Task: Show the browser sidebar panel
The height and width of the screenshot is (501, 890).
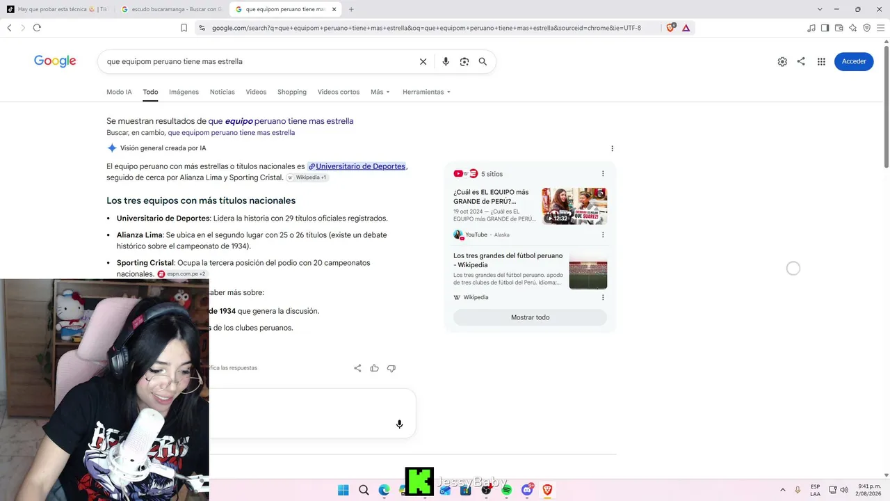Action: [825, 28]
